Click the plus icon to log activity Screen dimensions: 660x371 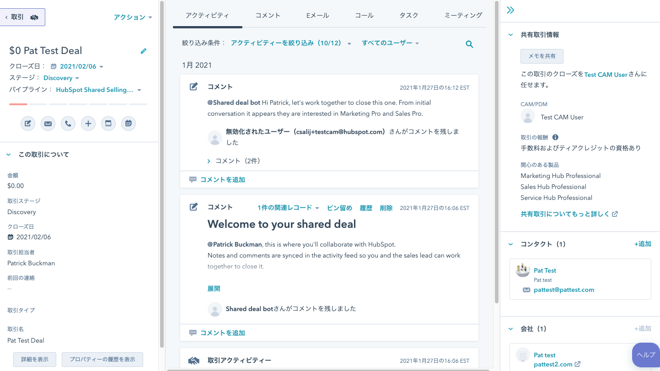[x=88, y=124]
